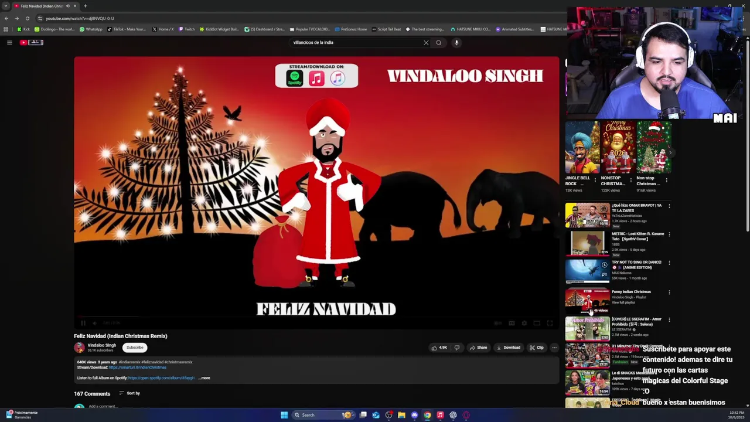Image resolution: width=750 pixels, height=422 pixels.
Task: Create a clip with the Clip button
Action: [537, 348]
